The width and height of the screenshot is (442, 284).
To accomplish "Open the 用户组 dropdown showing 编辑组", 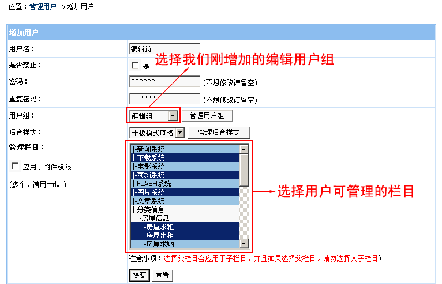I will pos(153,116).
